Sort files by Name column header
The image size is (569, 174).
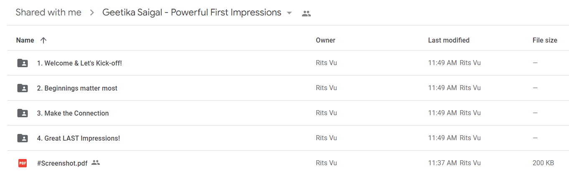click(25, 40)
